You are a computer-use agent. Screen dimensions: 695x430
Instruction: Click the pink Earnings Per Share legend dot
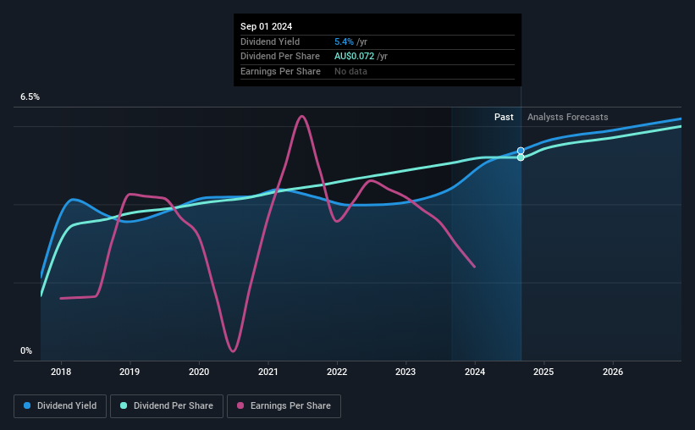pos(240,405)
